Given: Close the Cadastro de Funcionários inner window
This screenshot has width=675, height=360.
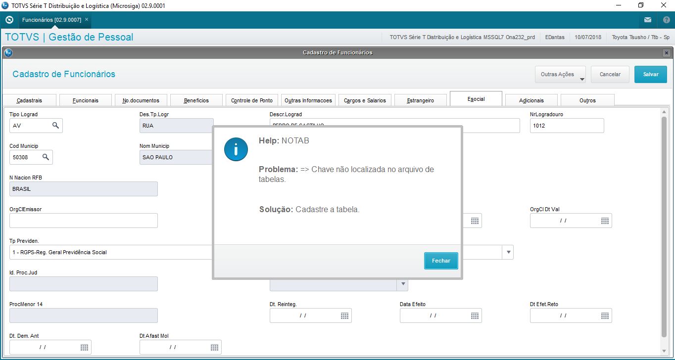Looking at the screenshot, I should tap(667, 52).
